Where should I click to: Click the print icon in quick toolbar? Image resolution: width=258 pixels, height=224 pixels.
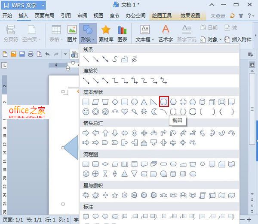[31, 54]
